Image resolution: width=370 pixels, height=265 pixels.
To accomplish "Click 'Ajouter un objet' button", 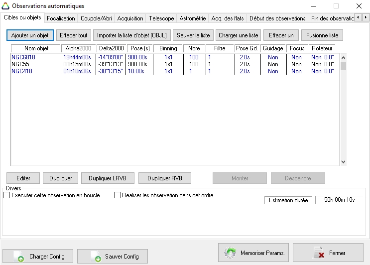I will [x=30, y=35].
